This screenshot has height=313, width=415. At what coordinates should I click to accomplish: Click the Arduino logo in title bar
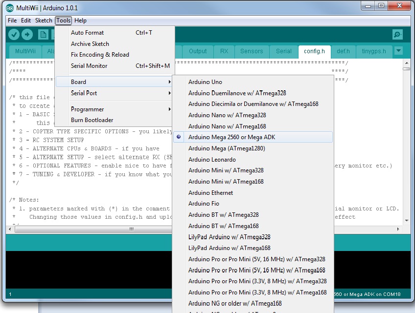pyautogui.click(x=10, y=8)
